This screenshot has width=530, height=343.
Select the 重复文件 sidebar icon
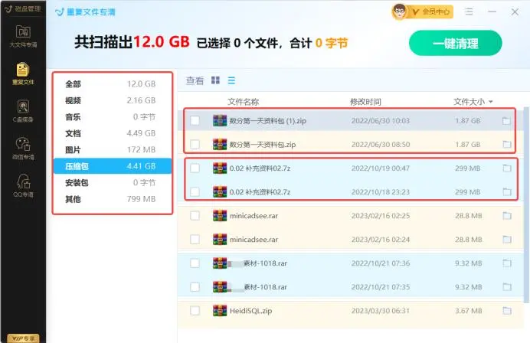coord(22,73)
